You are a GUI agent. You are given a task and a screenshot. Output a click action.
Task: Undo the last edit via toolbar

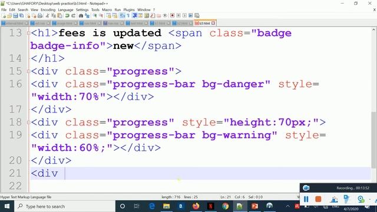[67, 16]
